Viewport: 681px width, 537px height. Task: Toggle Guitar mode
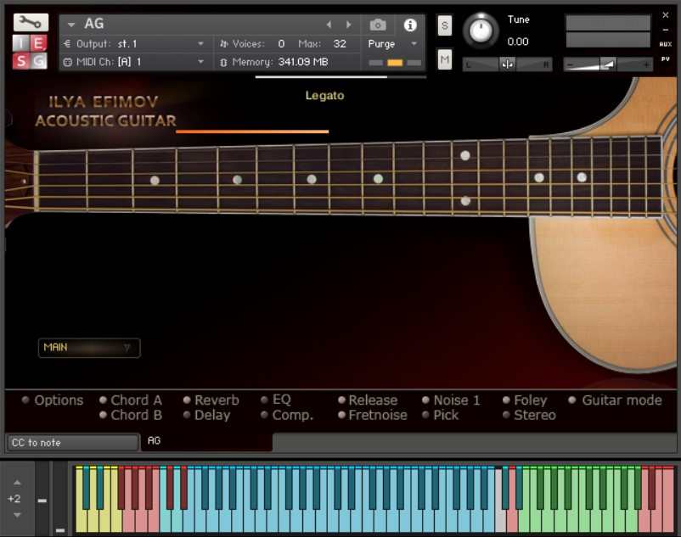[572, 400]
